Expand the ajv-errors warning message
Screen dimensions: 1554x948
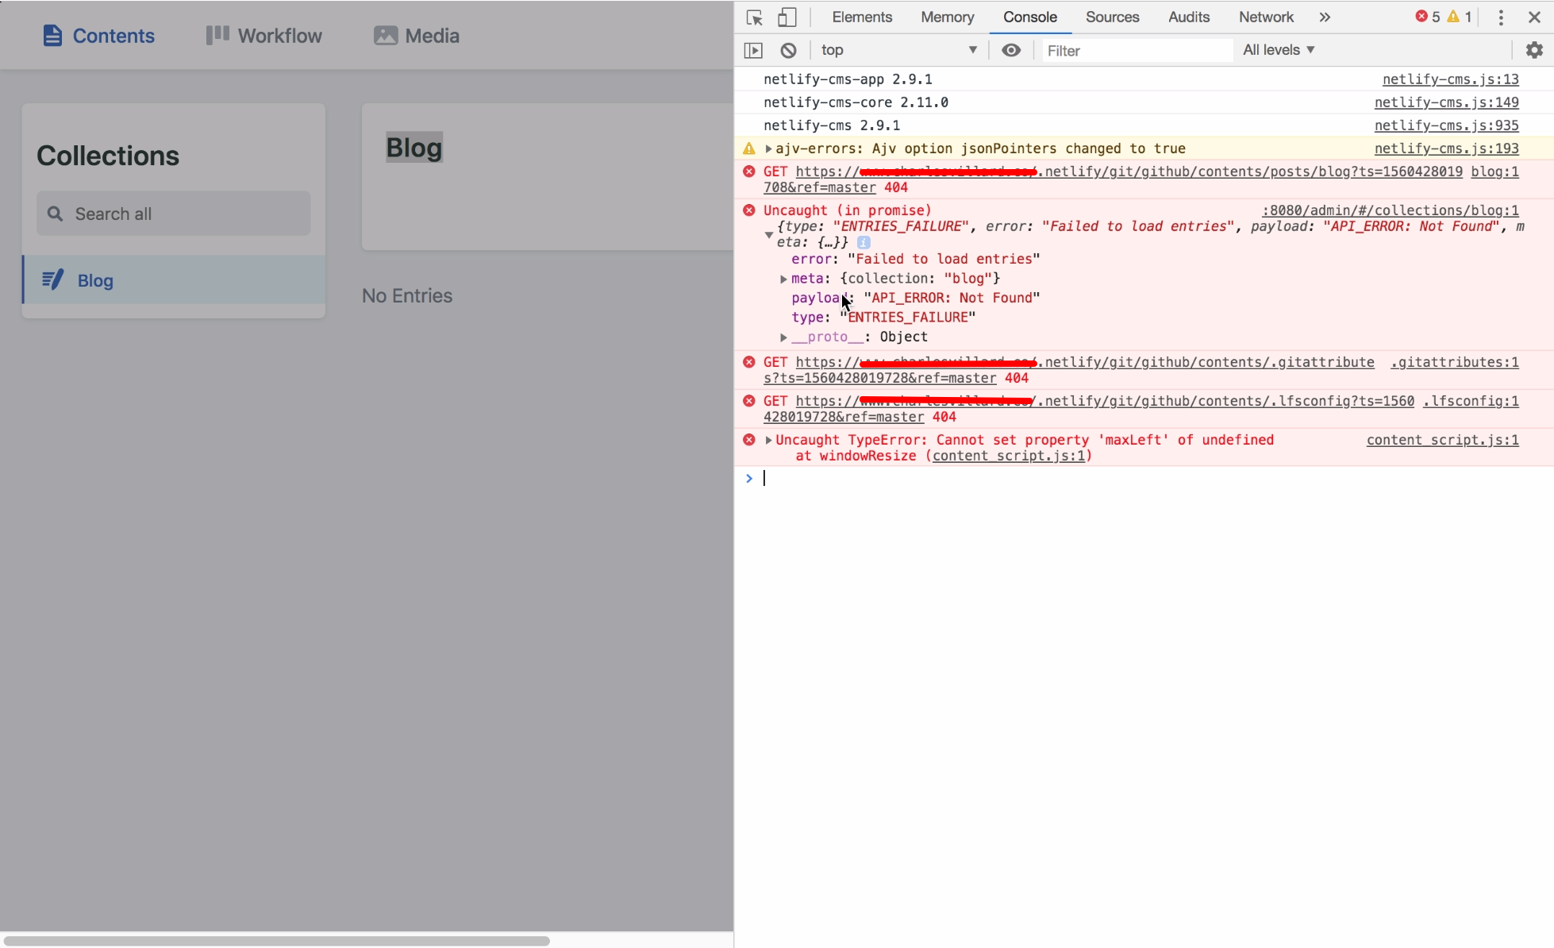[x=768, y=148]
